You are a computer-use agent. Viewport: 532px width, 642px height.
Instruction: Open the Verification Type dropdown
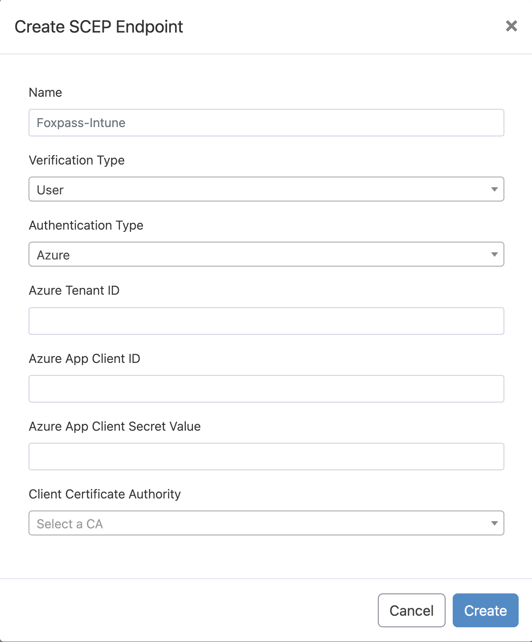click(x=266, y=189)
